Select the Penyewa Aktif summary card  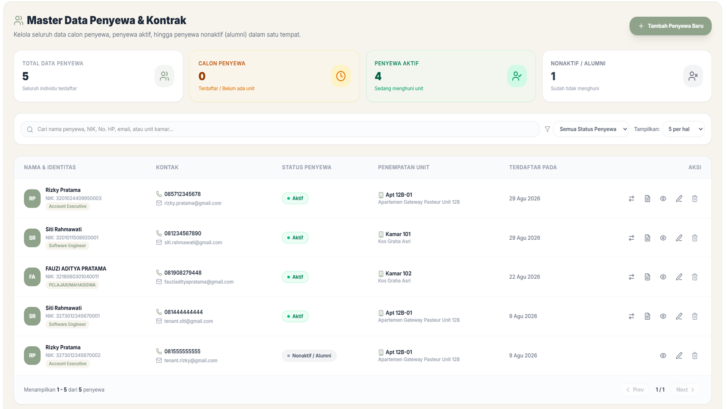[x=451, y=76]
